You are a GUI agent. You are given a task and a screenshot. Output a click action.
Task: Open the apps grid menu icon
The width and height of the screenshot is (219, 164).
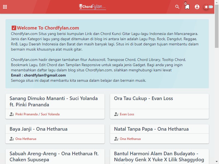pos(5,7)
